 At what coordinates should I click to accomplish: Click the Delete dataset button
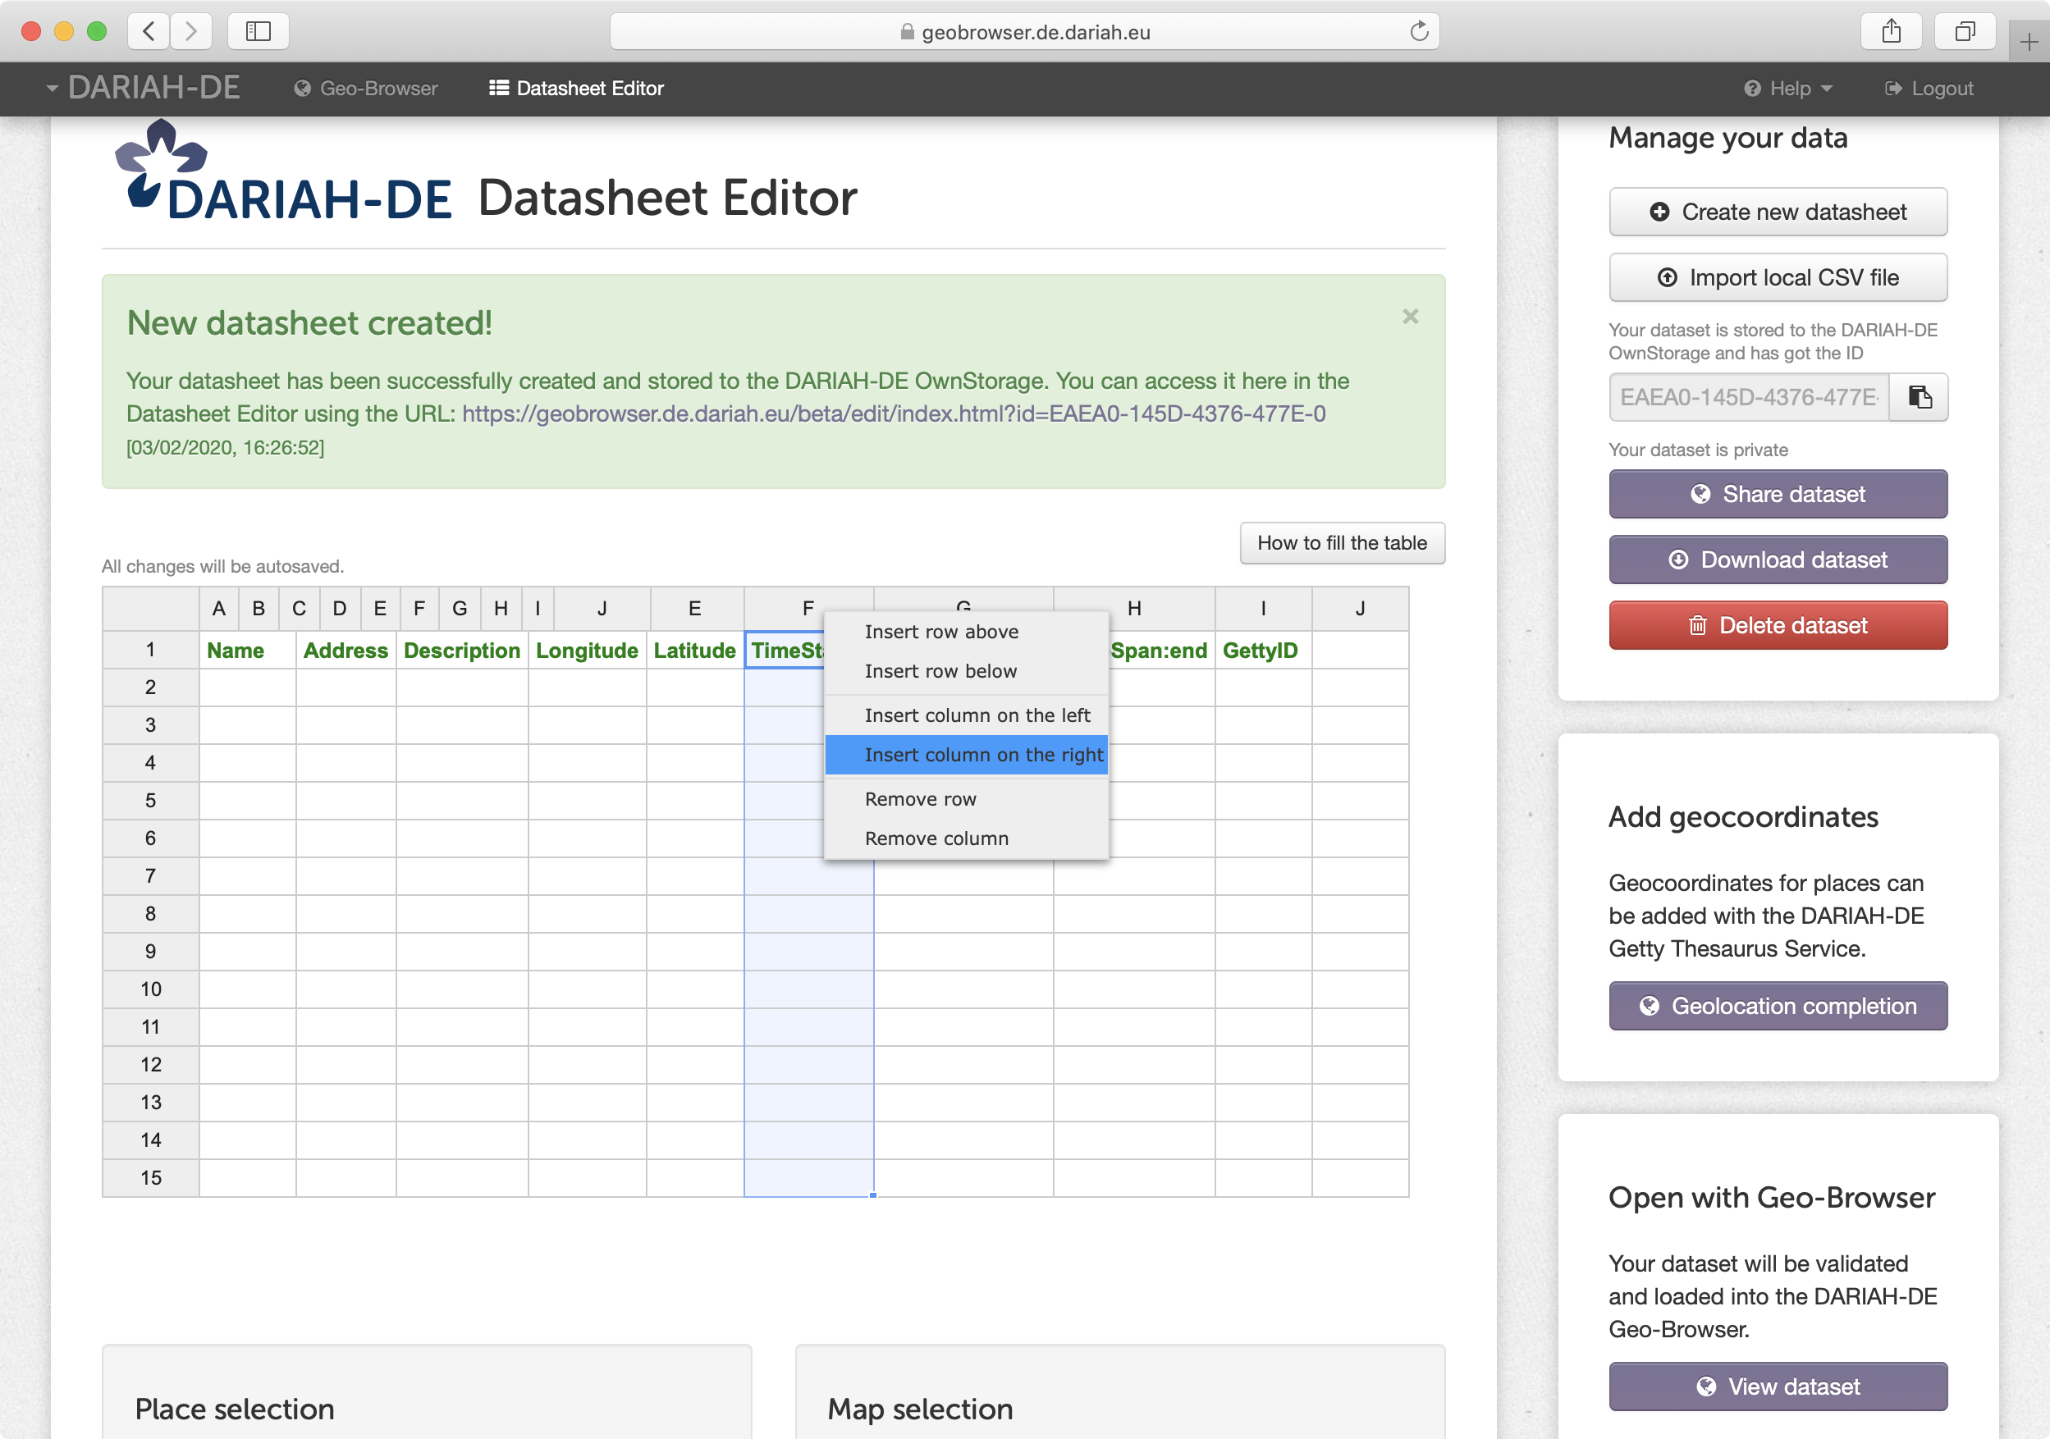coord(1778,626)
